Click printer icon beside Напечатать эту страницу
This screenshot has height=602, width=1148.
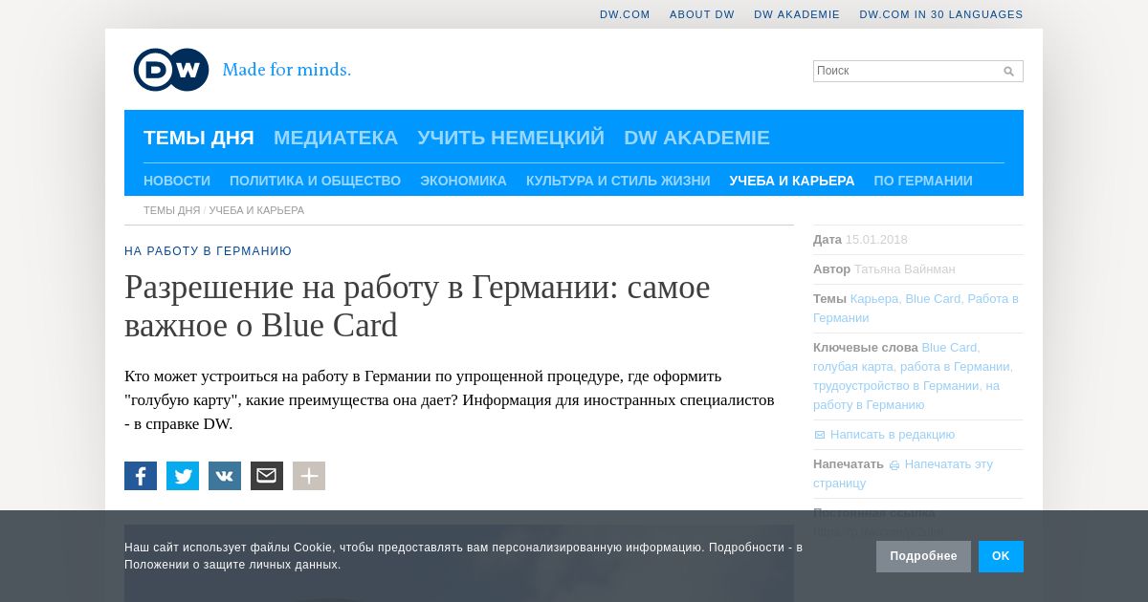tap(894, 465)
